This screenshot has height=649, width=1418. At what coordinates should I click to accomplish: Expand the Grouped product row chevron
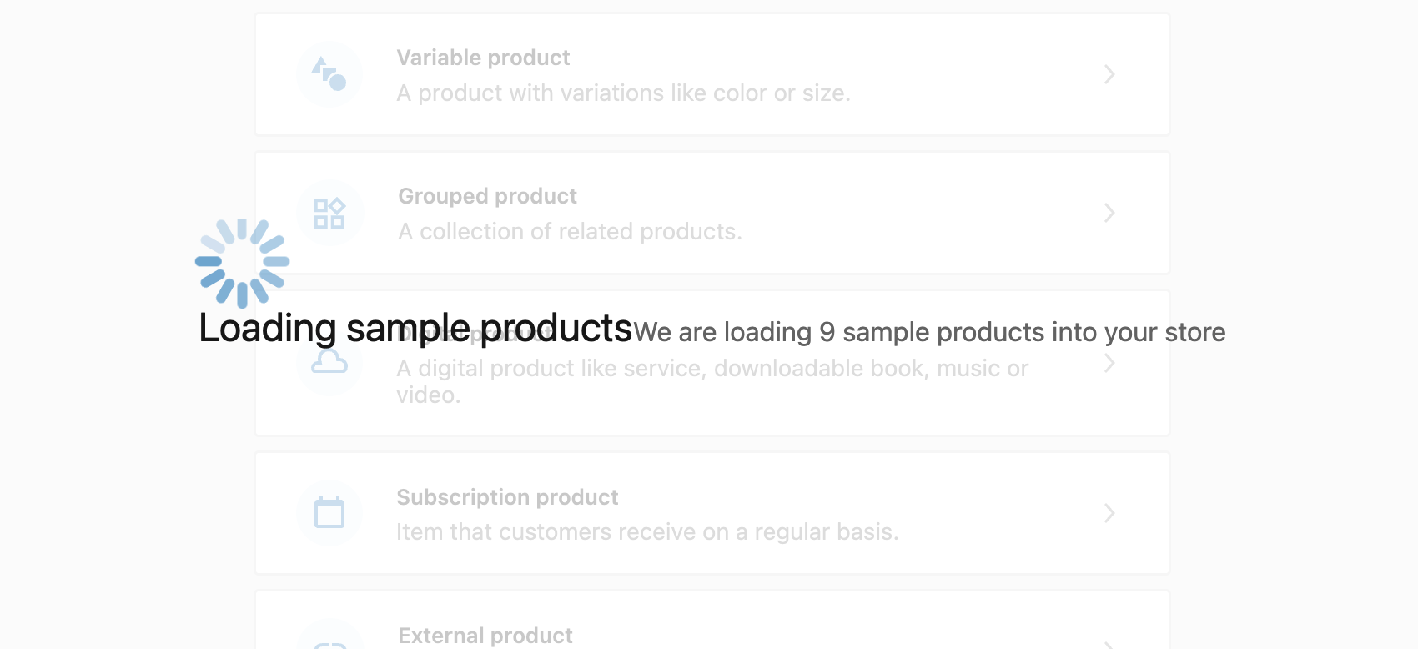(x=1109, y=213)
